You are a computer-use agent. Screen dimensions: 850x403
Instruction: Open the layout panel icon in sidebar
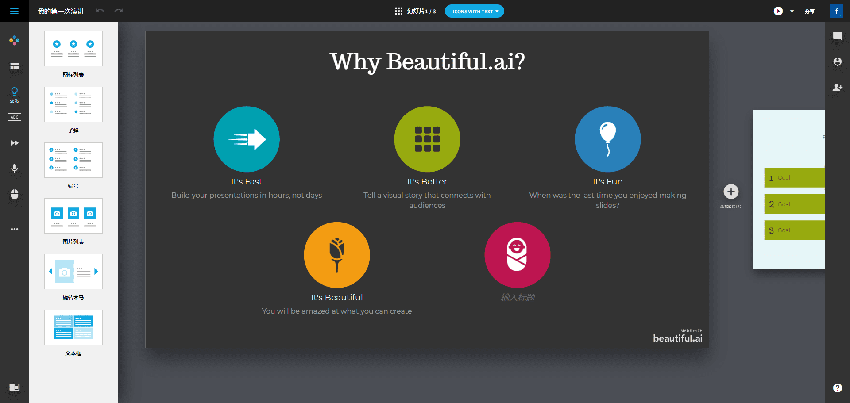15,66
